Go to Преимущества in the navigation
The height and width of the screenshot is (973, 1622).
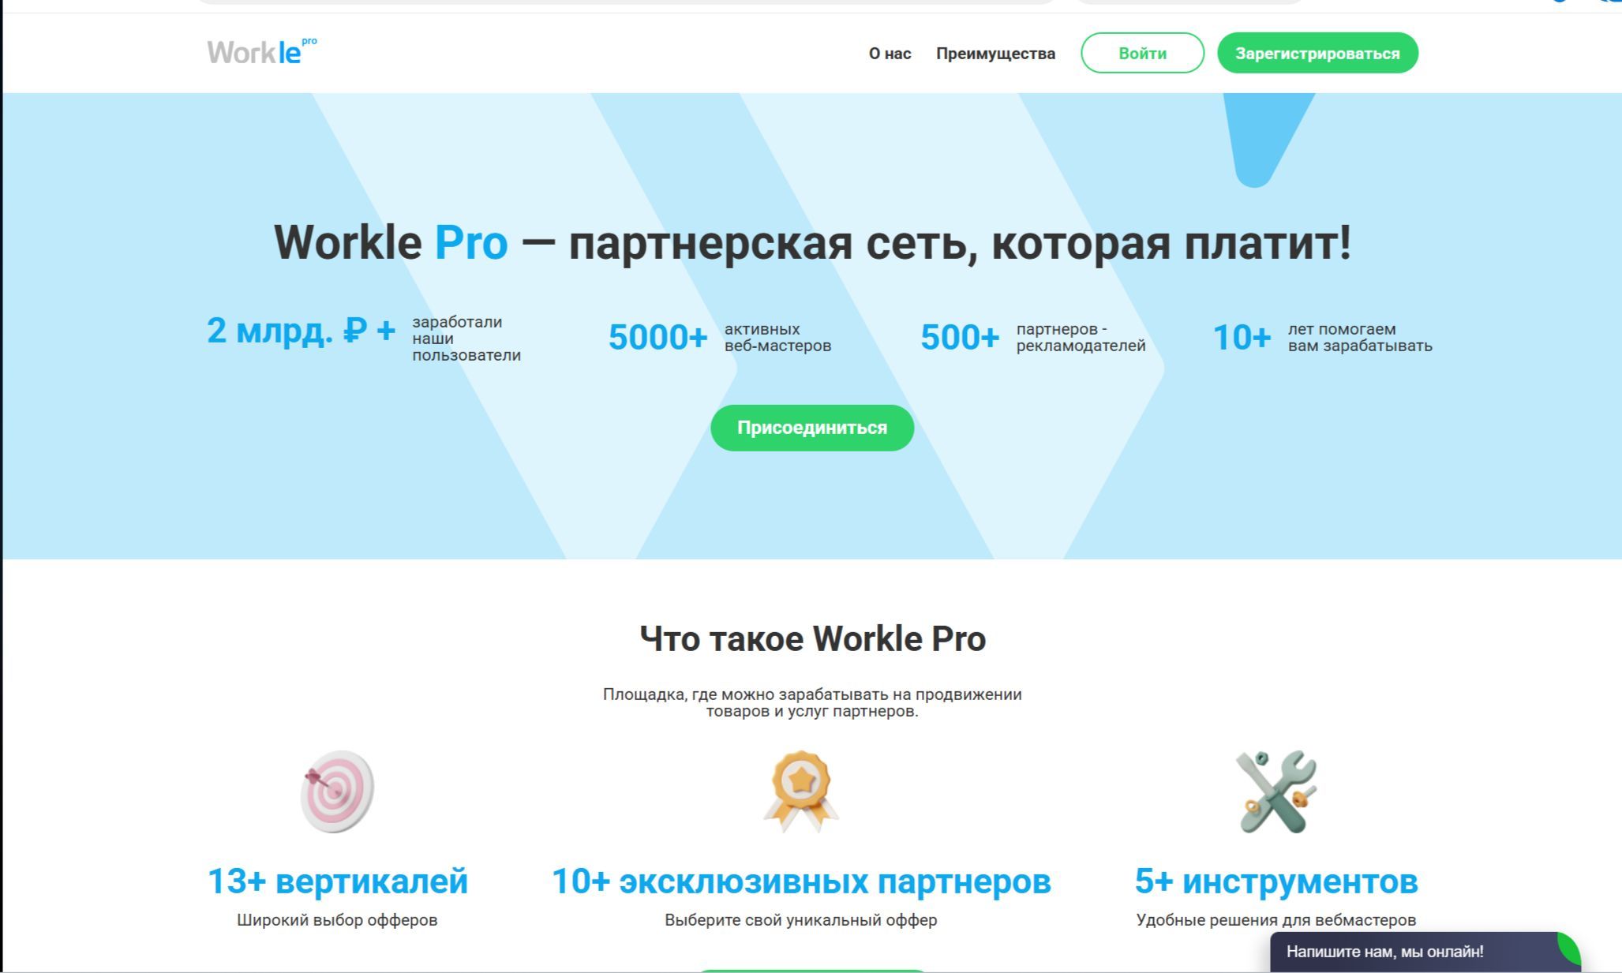coord(995,54)
